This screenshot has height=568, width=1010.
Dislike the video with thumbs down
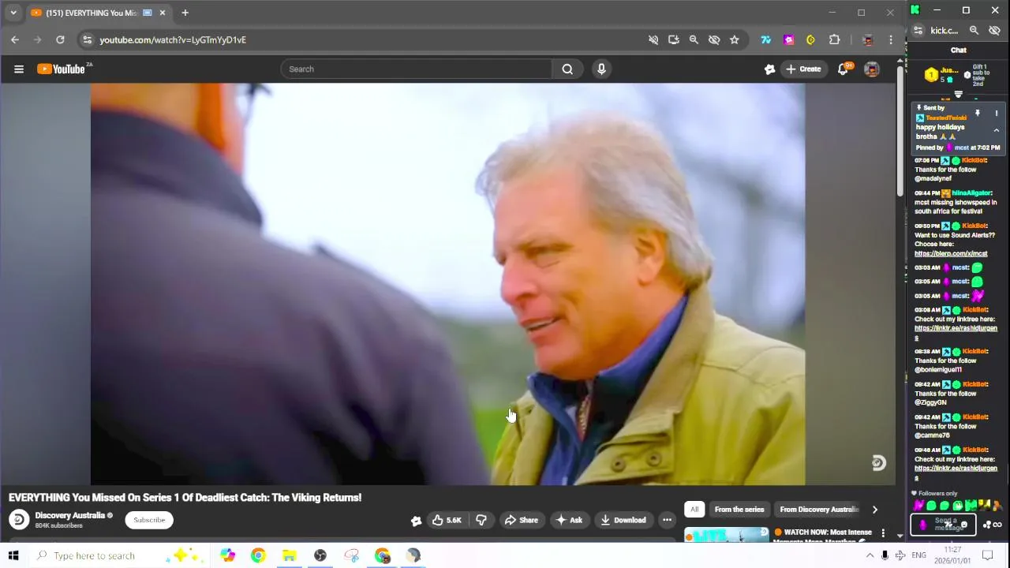[x=481, y=520]
